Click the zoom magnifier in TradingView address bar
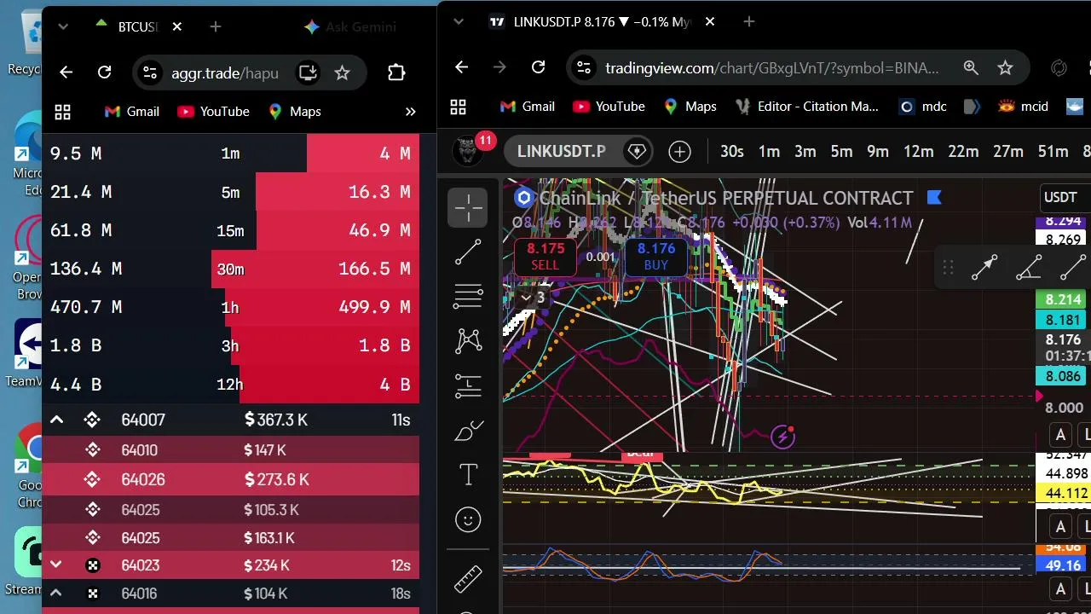Viewport: 1091px width, 614px height. (971, 67)
